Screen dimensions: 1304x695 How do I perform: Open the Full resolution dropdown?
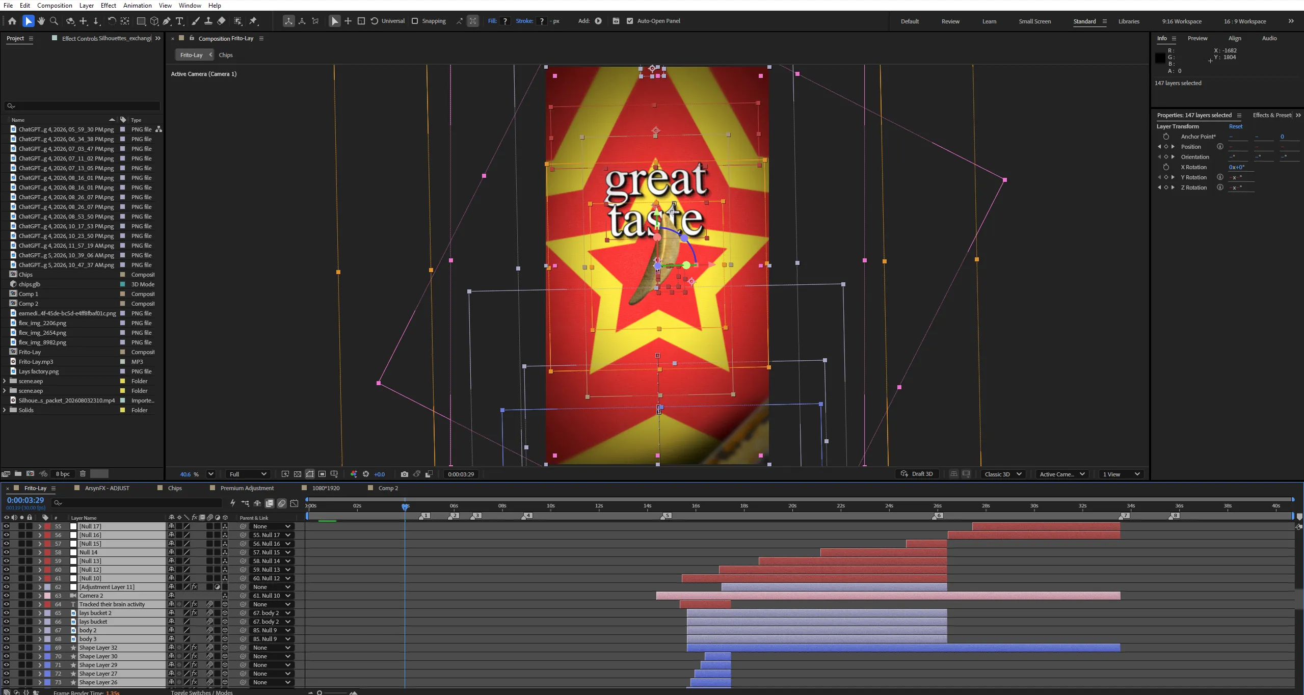(248, 474)
